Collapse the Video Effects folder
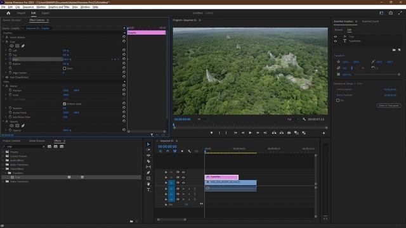The width and height of the screenshot is (406, 228). [3, 169]
